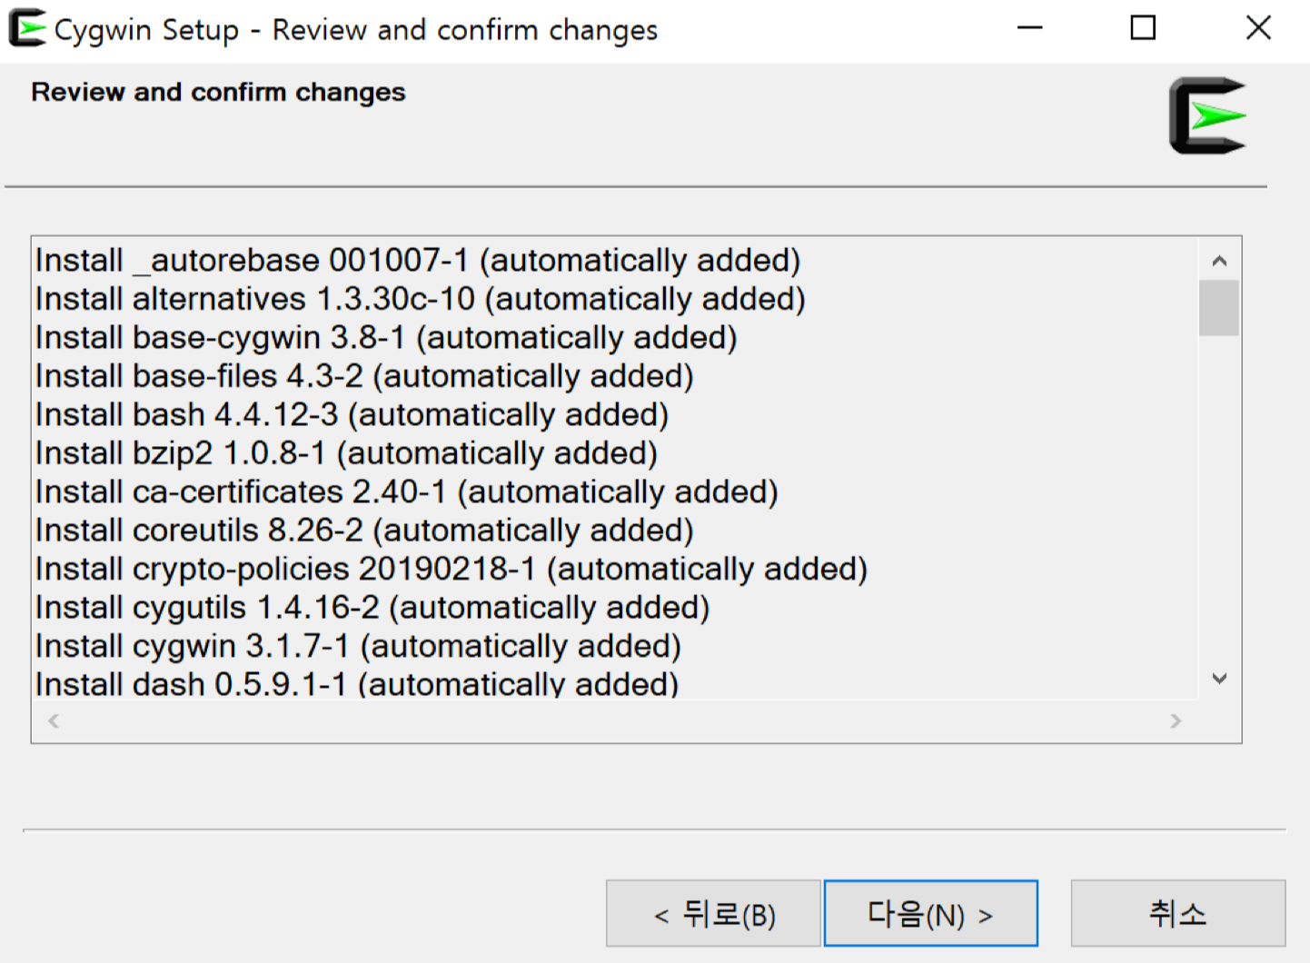Click the vertical scrollbar up arrow
1310x963 pixels.
tap(1219, 261)
